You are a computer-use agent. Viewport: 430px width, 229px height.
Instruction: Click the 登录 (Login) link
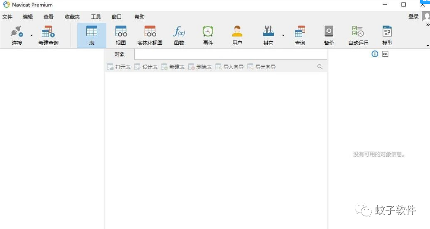414,16
